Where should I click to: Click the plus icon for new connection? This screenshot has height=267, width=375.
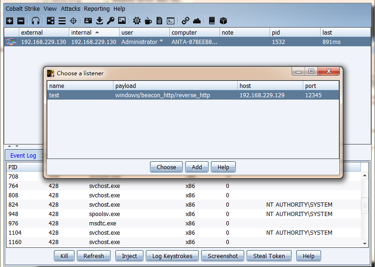[9, 21]
